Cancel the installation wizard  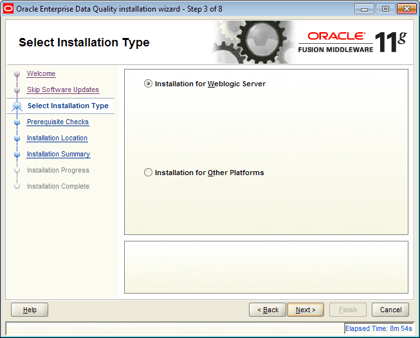[x=390, y=310]
